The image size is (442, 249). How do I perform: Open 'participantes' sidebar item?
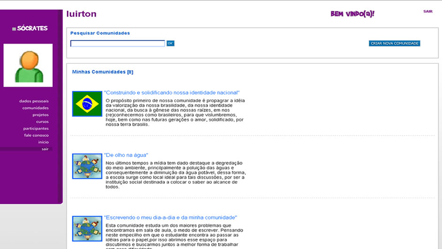click(x=36, y=128)
